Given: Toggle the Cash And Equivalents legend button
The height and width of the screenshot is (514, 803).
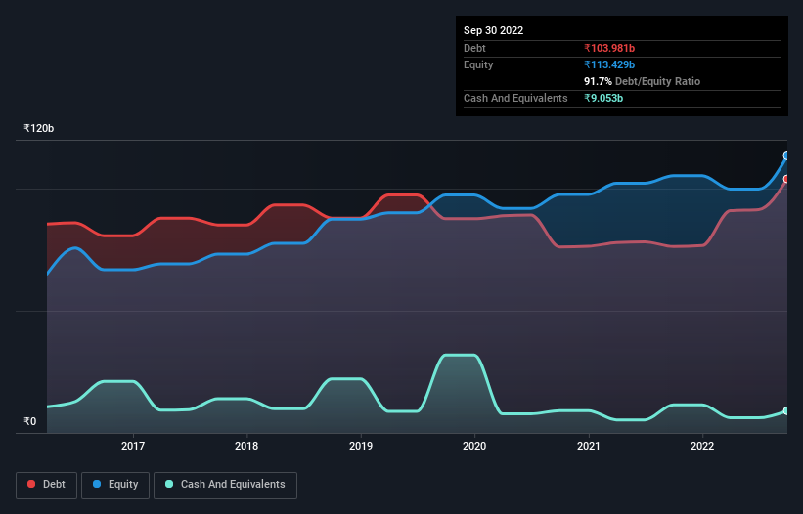Looking at the screenshot, I should [x=225, y=485].
